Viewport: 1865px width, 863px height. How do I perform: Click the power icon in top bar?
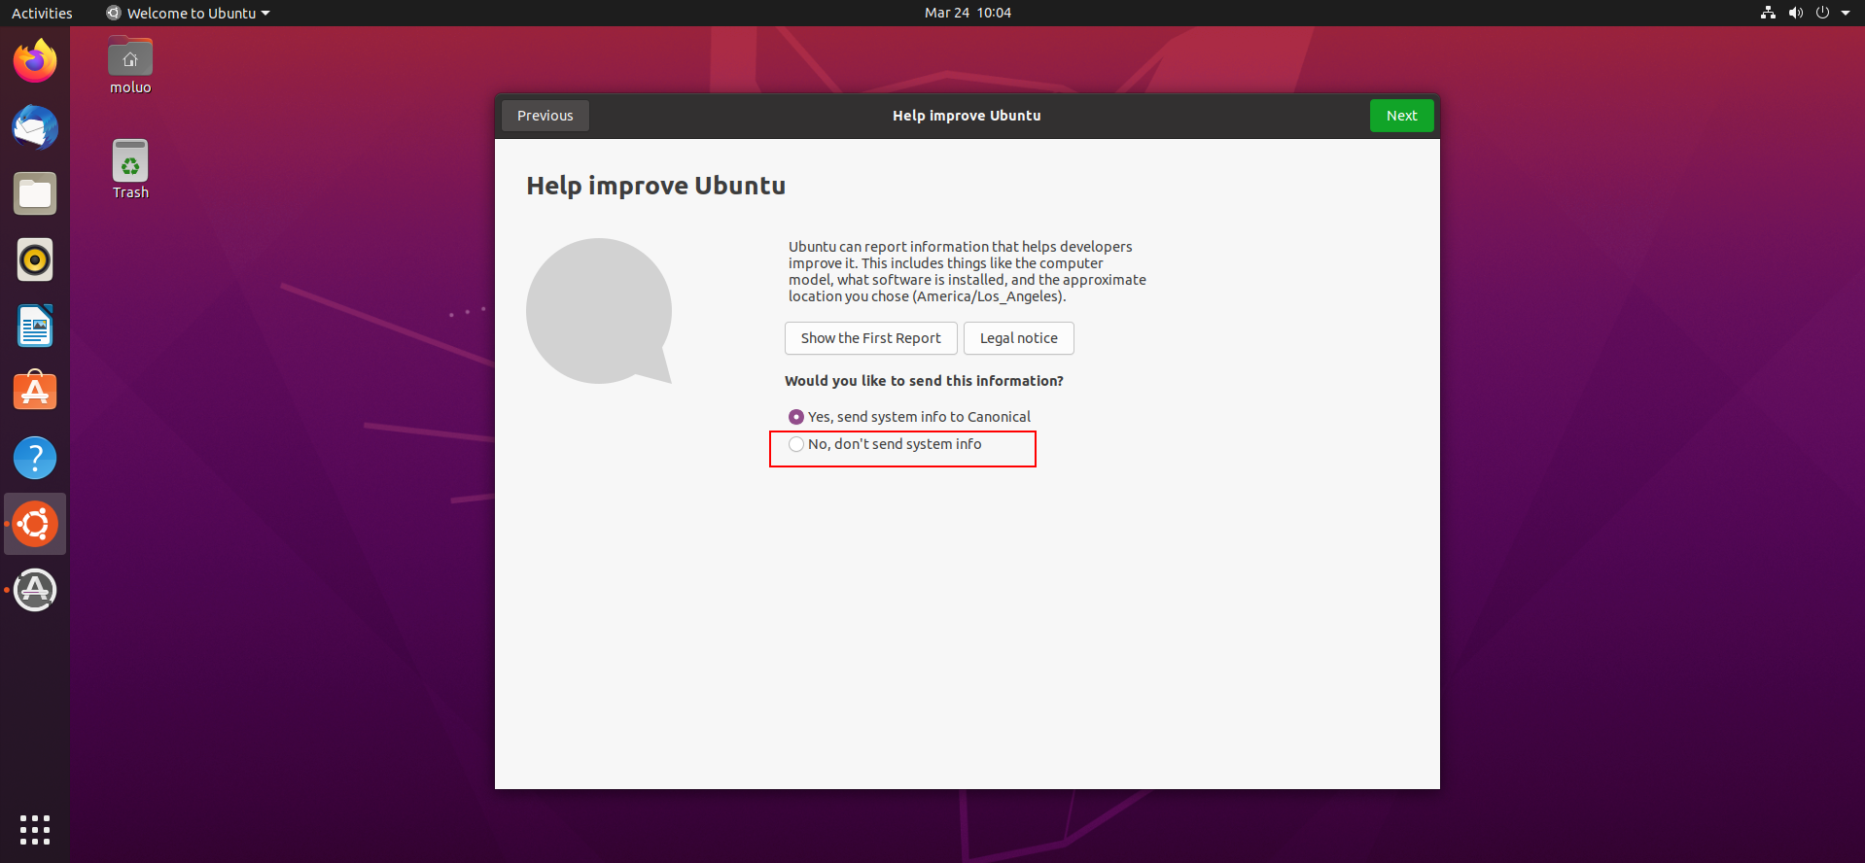[x=1822, y=13]
